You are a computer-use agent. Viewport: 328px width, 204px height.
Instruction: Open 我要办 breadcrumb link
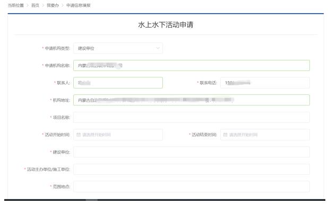53,5
